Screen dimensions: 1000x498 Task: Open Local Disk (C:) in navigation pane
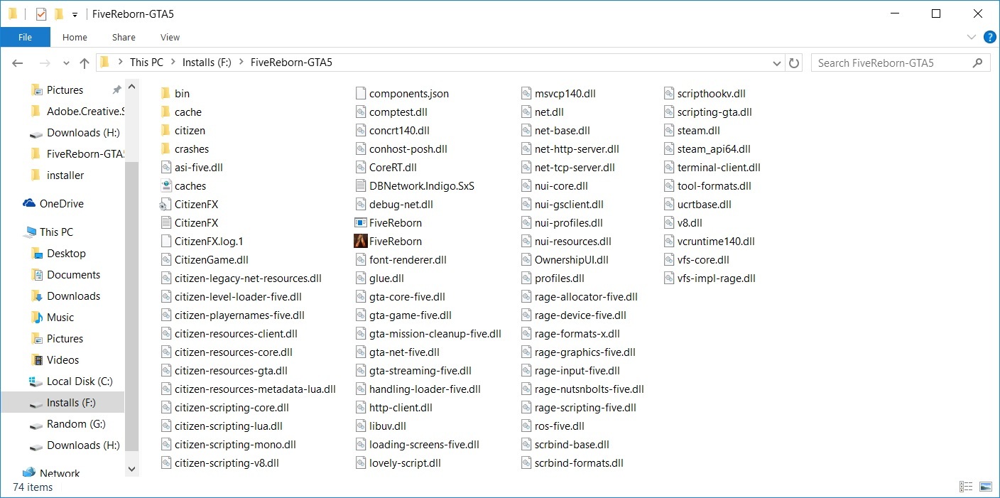[80, 381]
